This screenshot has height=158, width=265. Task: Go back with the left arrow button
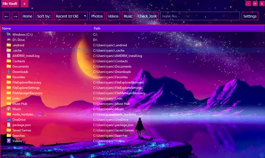coord(6,16)
